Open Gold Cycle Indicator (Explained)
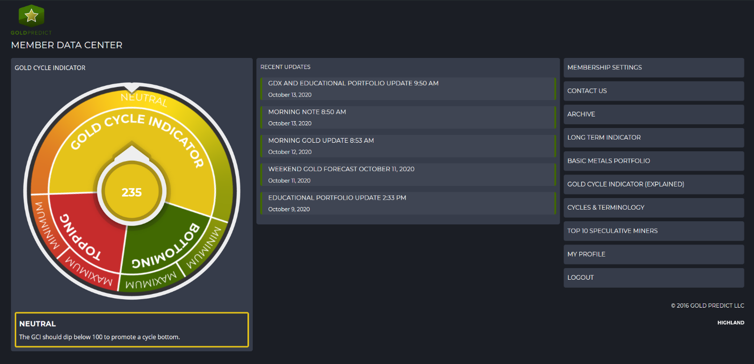This screenshot has width=754, height=364. [x=653, y=184]
